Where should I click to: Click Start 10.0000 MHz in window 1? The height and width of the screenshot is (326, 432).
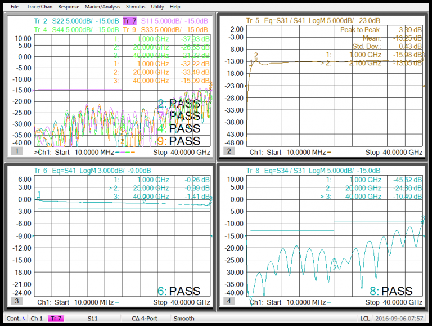pos(84,152)
